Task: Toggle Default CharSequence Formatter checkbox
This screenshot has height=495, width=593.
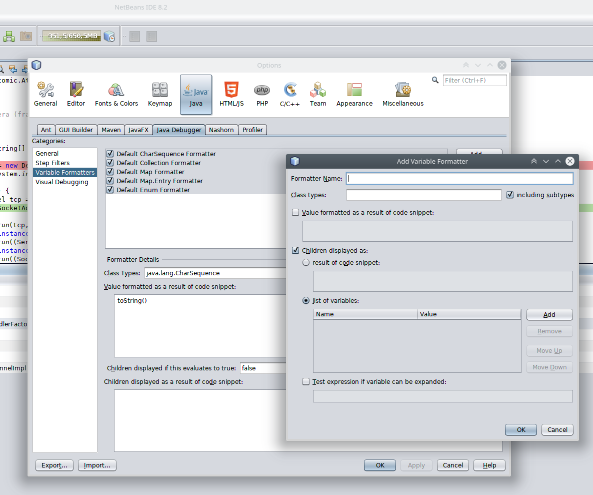Action: point(110,154)
